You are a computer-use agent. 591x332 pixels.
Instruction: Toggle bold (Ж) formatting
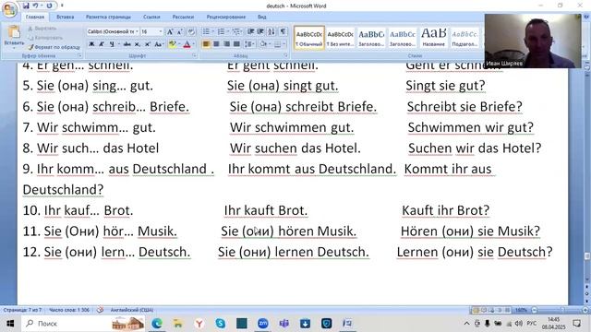pyautogui.click(x=91, y=44)
